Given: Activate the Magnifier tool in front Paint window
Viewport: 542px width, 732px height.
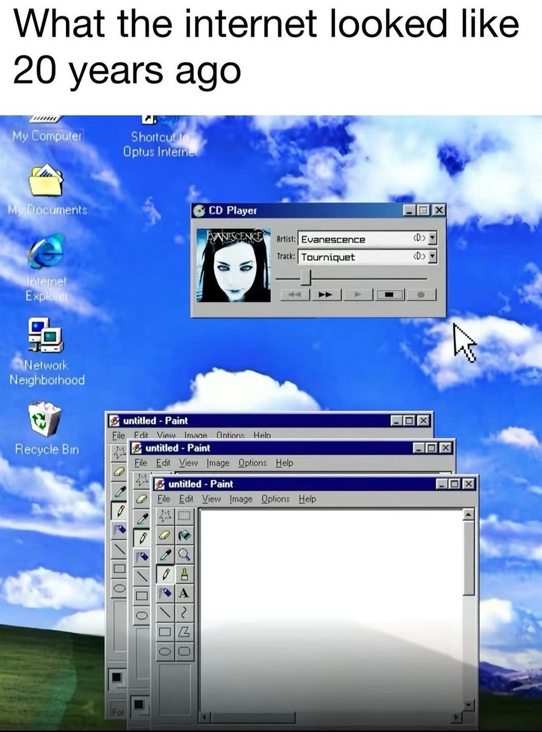Looking at the screenshot, I should [x=184, y=554].
